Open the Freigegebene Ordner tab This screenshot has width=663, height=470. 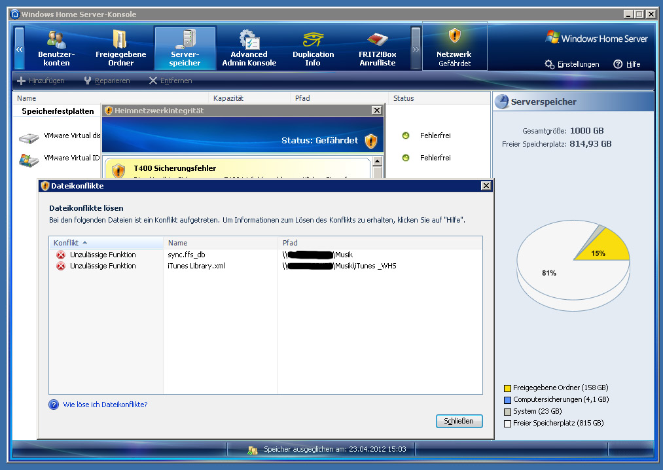[120, 48]
